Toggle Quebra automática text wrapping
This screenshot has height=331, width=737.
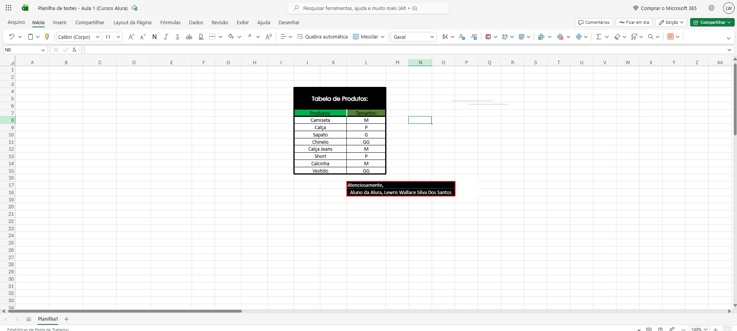(x=322, y=37)
